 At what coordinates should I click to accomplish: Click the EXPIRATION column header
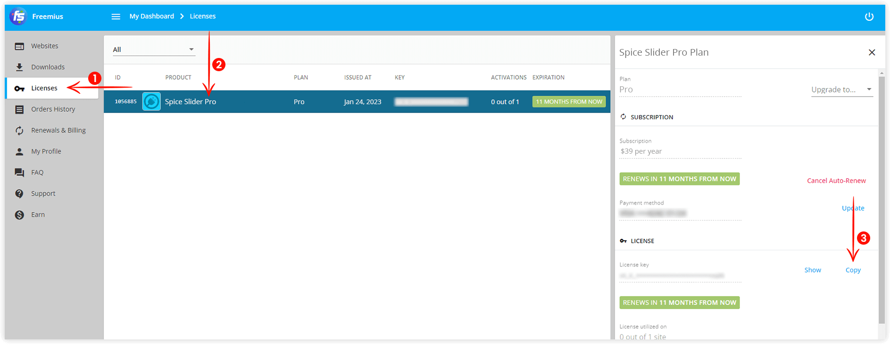pyautogui.click(x=549, y=77)
